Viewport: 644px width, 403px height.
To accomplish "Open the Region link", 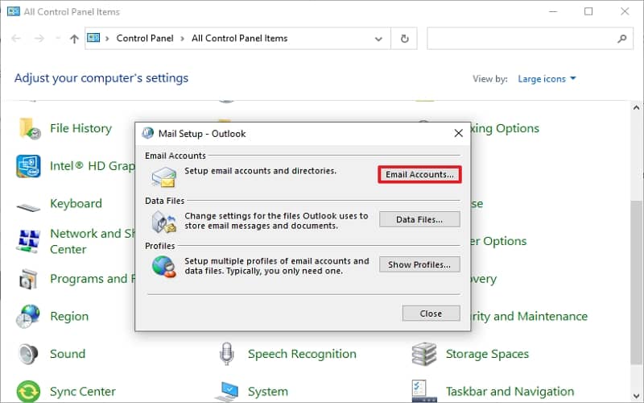I will [69, 316].
